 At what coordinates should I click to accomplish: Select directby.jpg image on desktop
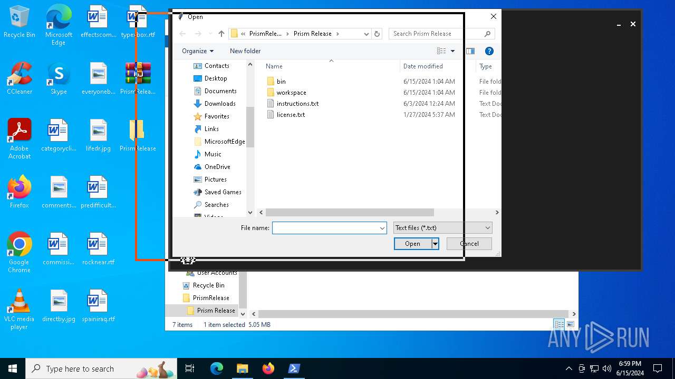point(59,306)
